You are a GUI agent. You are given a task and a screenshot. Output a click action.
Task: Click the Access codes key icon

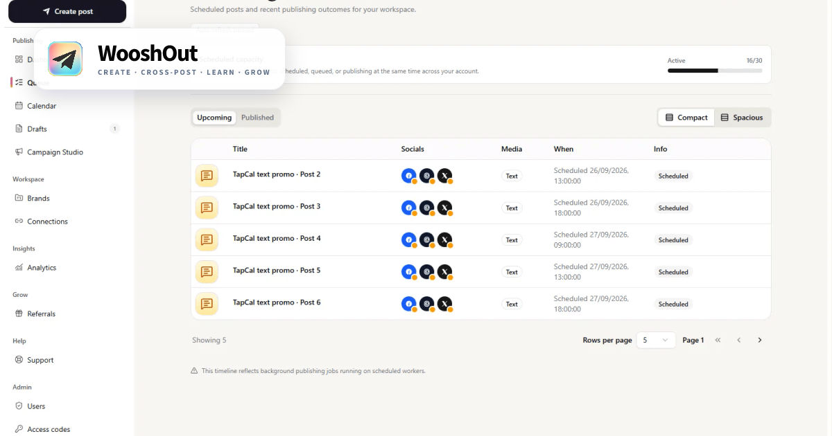click(19, 429)
